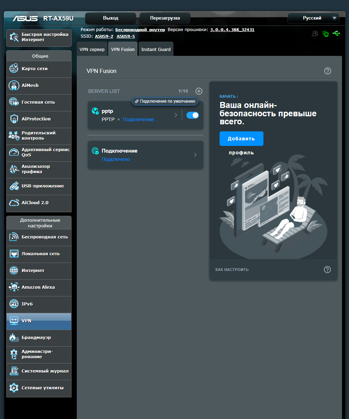
Task: Click the Выход logout button
Action: pyautogui.click(x=111, y=18)
